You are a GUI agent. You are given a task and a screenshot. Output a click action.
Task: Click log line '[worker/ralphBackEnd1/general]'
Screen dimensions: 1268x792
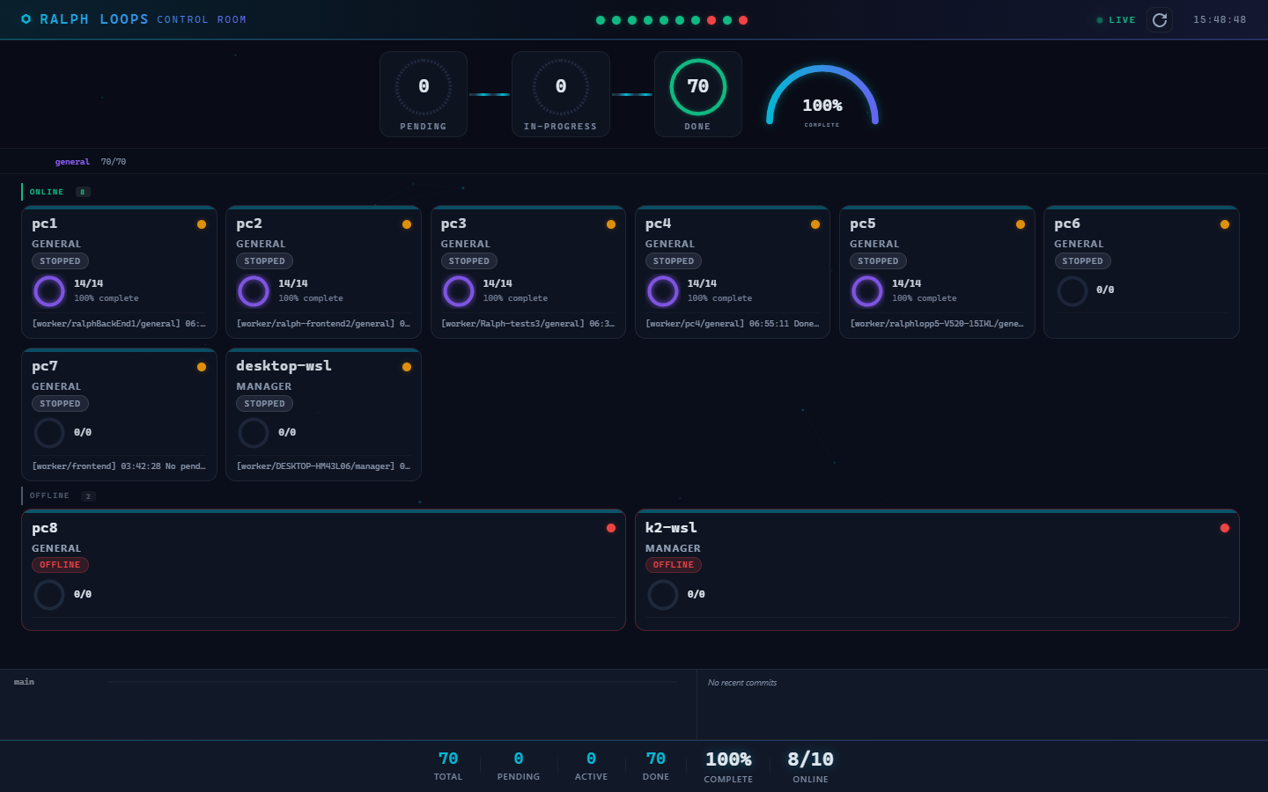click(119, 324)
